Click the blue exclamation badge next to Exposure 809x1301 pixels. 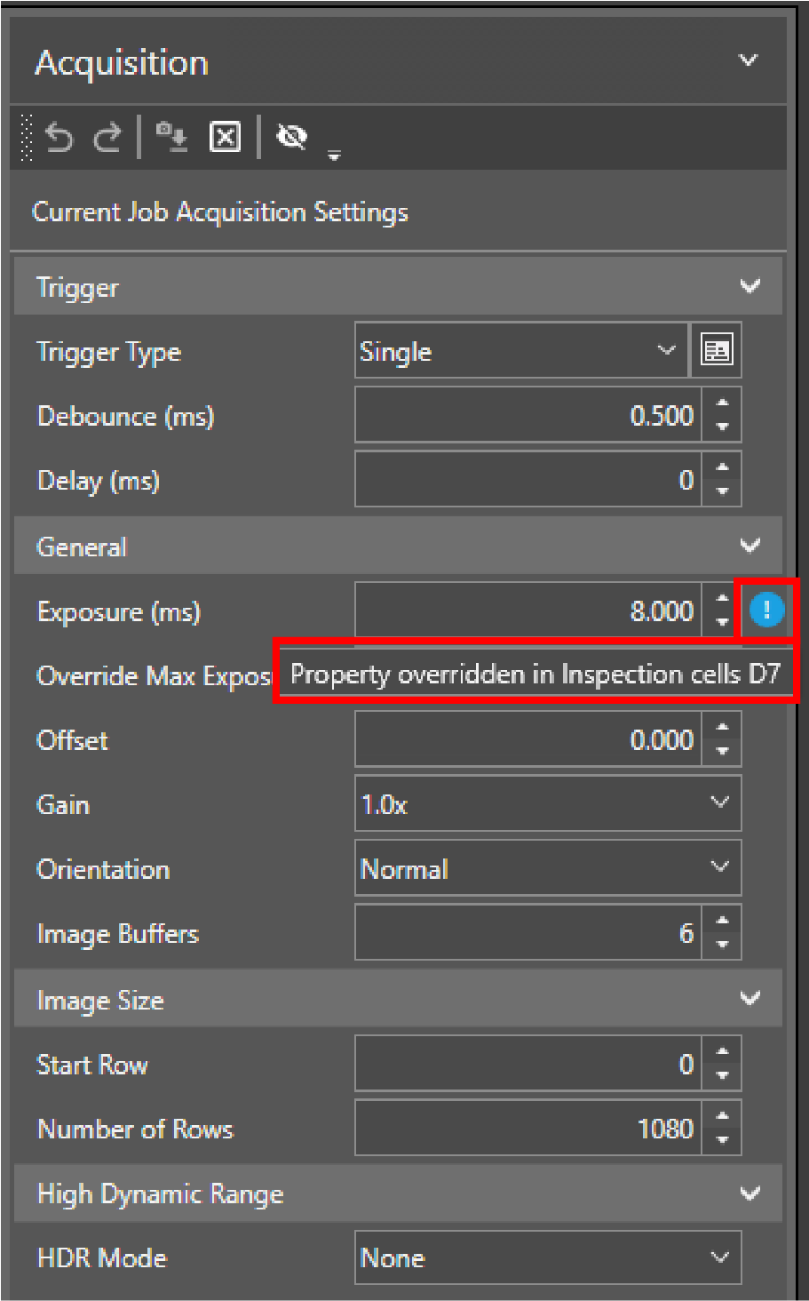point(765,610)
